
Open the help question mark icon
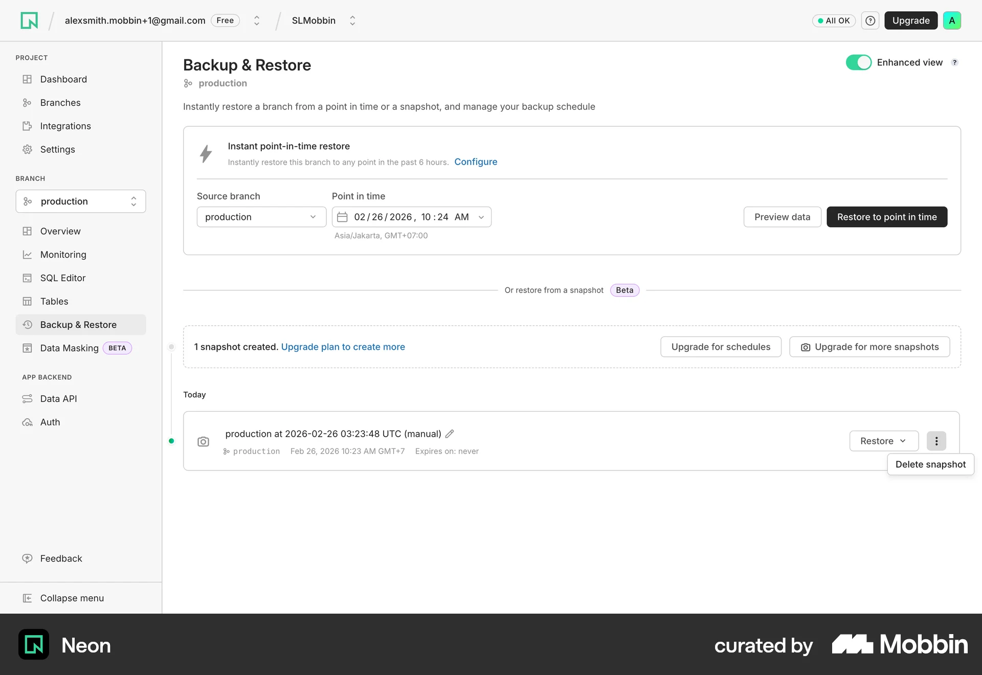[x=870, y=20]
